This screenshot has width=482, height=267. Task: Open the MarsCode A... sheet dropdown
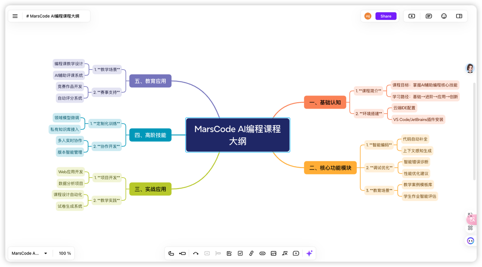coord(30,253)
